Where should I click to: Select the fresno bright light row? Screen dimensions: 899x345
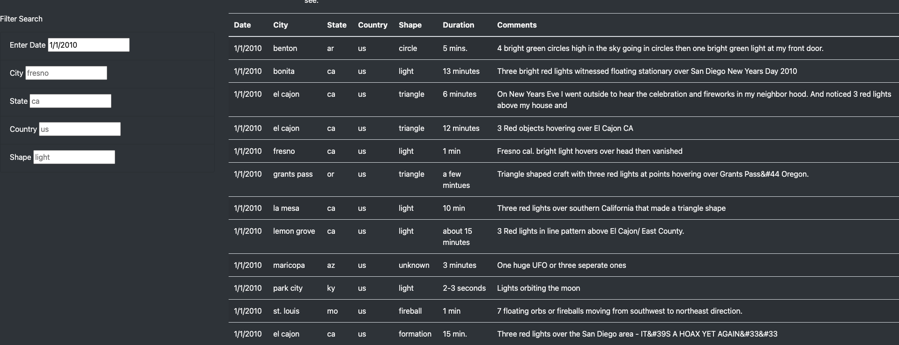(x=422, y=151)
